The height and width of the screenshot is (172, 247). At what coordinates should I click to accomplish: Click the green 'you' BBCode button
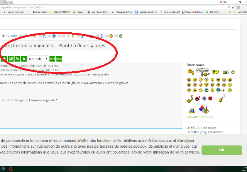coord(59,59)
